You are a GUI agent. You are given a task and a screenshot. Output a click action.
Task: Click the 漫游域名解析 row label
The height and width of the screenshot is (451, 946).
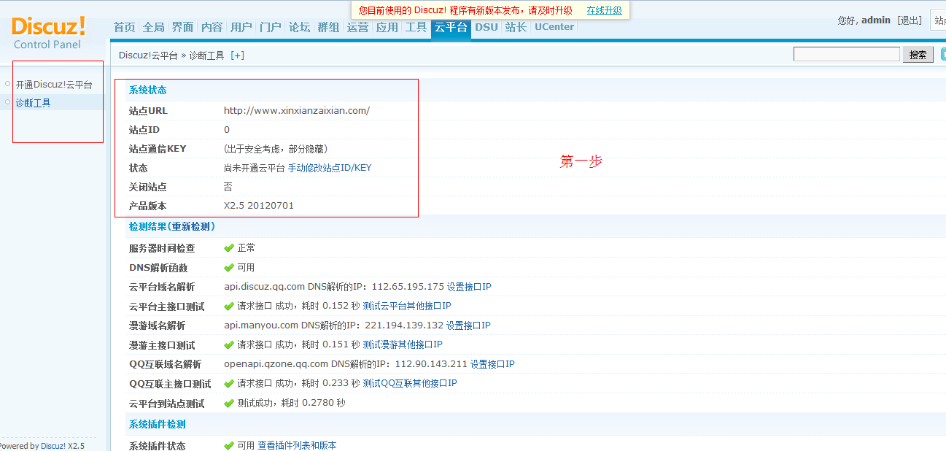coord(158,325)
